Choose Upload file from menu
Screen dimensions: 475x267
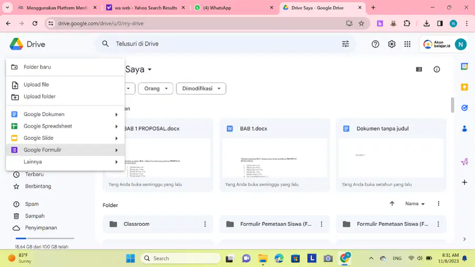[65, 85]
